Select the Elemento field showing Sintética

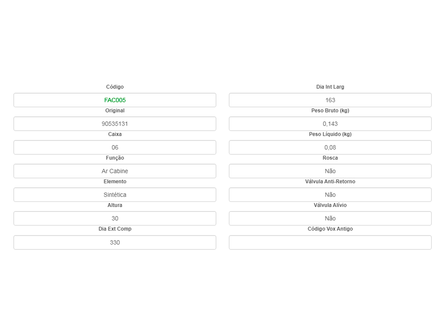[115, 195]
